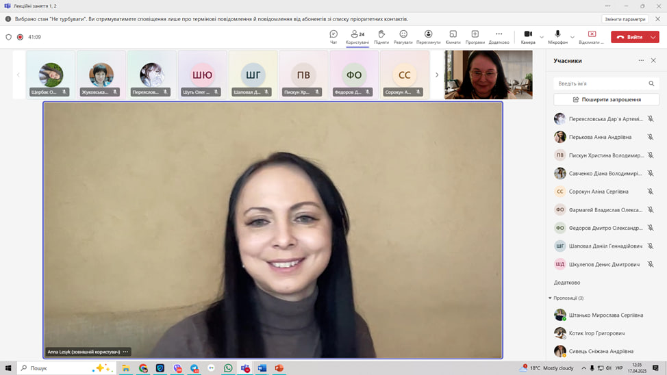Viewport: 667px width, 375px height.
Task: Leave the meeting with Вийти button
Action: pyautogui.click(x=630, y=37)
